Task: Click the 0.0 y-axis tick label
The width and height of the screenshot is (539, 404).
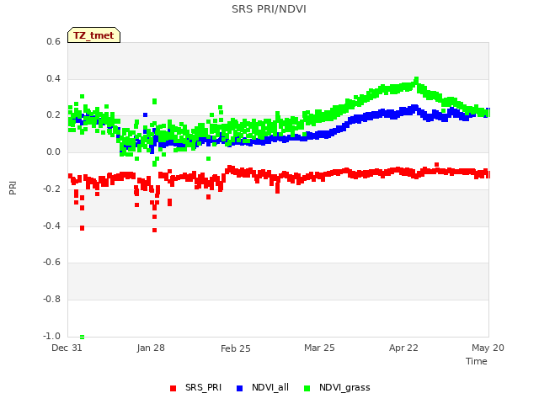Action: coord(53,151)
